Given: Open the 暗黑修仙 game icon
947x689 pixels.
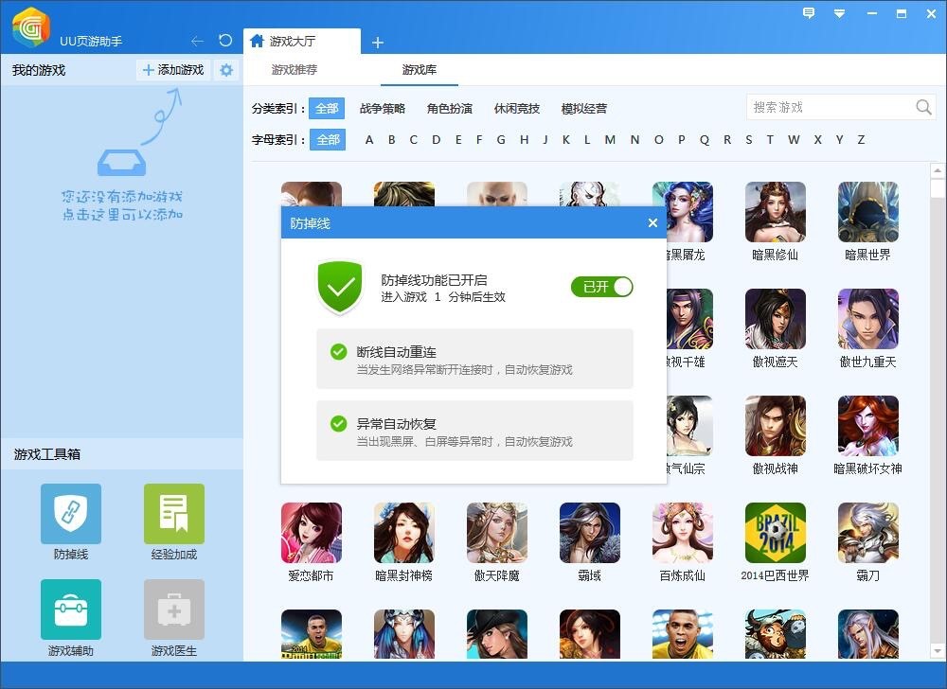Looking at the screenshot, I should click(775, 212).
